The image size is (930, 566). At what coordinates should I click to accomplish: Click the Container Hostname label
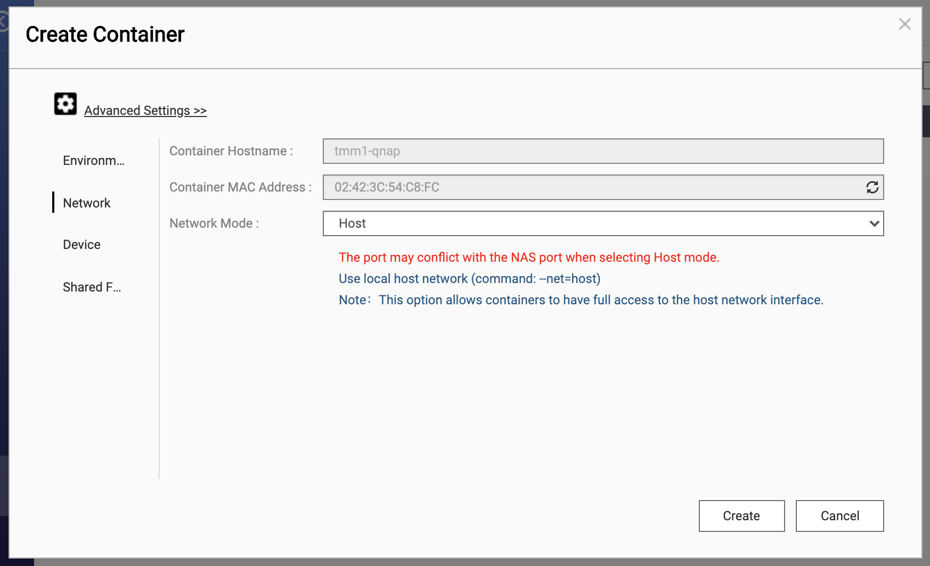[231, 151]
